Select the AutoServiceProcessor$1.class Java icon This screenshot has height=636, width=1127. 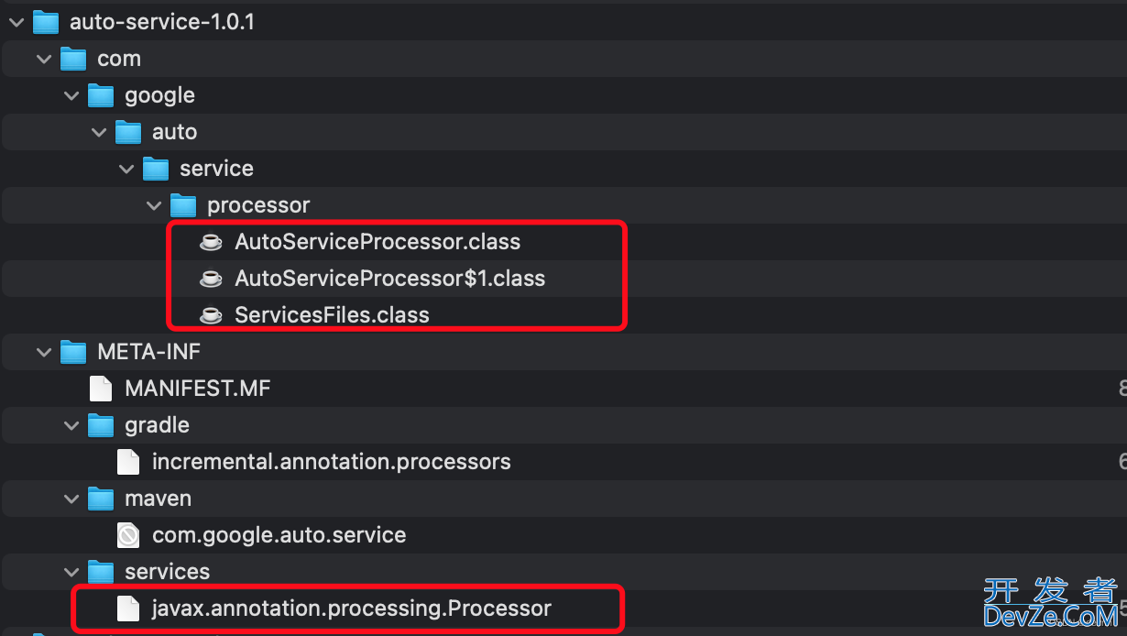pos(211,279)
